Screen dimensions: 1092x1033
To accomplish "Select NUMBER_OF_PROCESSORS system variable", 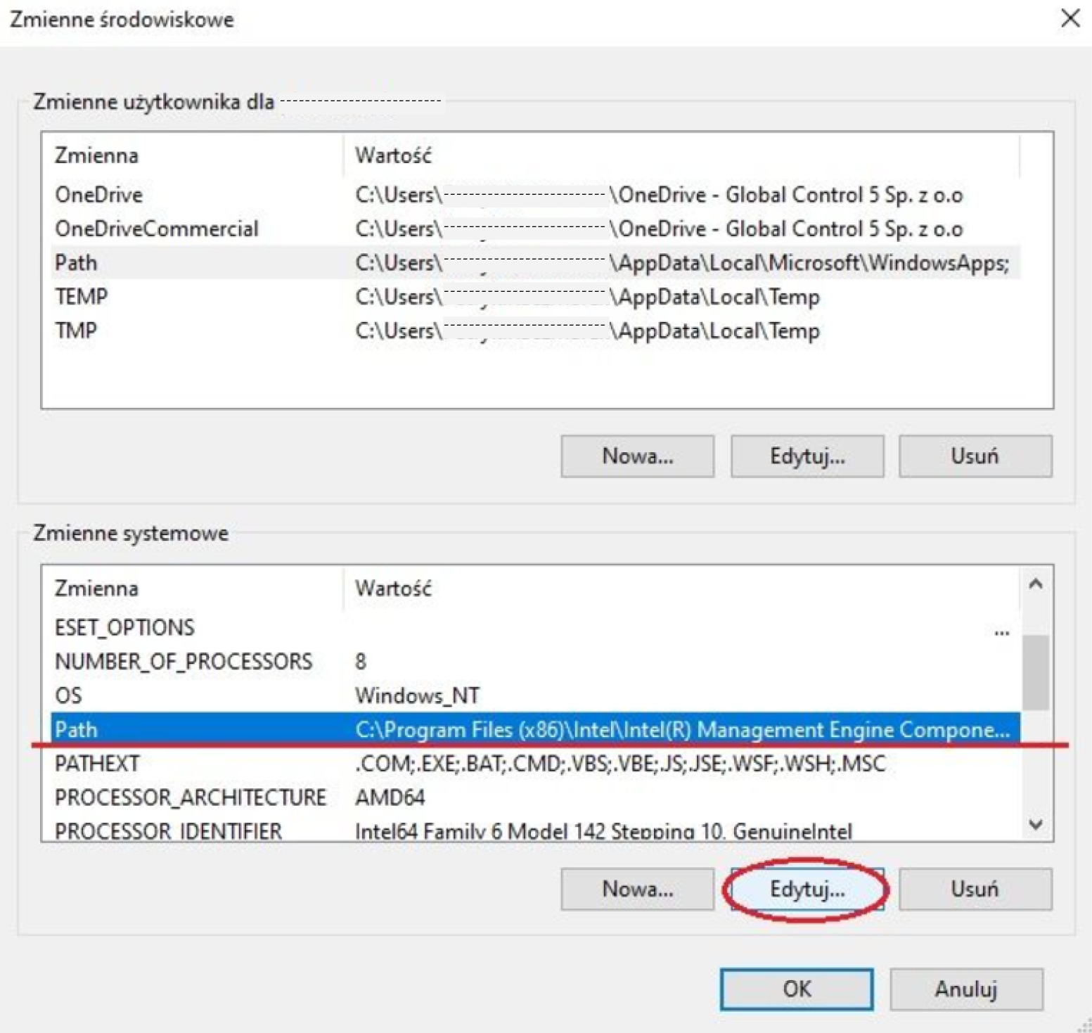I will (x=183, y=661).
